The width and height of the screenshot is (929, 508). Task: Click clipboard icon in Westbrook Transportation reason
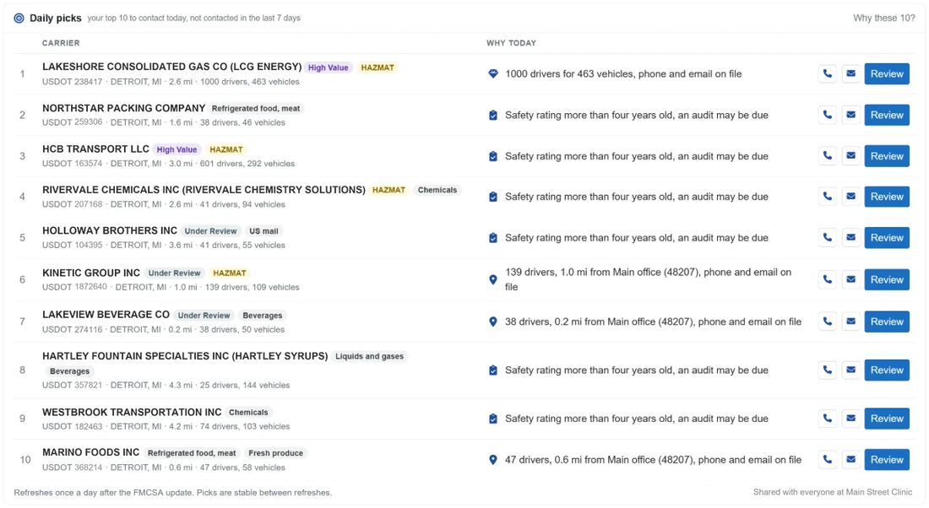coord(493,419)
